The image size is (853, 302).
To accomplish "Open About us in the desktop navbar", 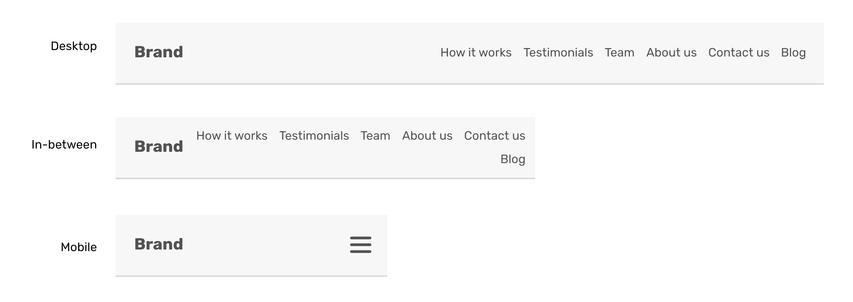I will (x=671, y=52).
